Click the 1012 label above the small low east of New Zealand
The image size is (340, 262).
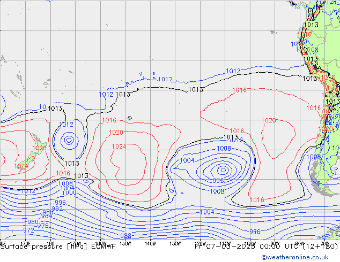tap(66, 125)
